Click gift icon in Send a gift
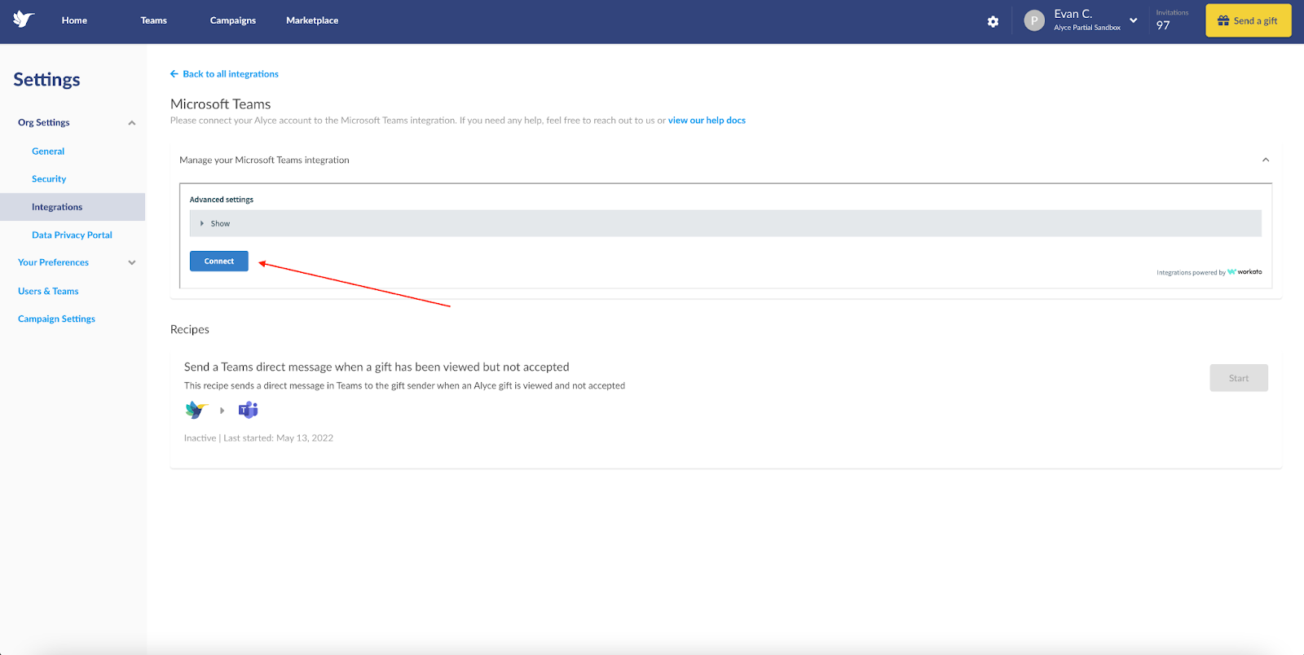The width and height of the screenshot is (1304, 655). [x=1223, y=21]
